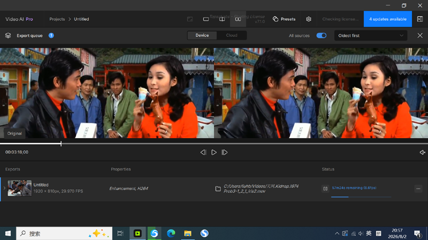Play the video preview

coord(214,153)
